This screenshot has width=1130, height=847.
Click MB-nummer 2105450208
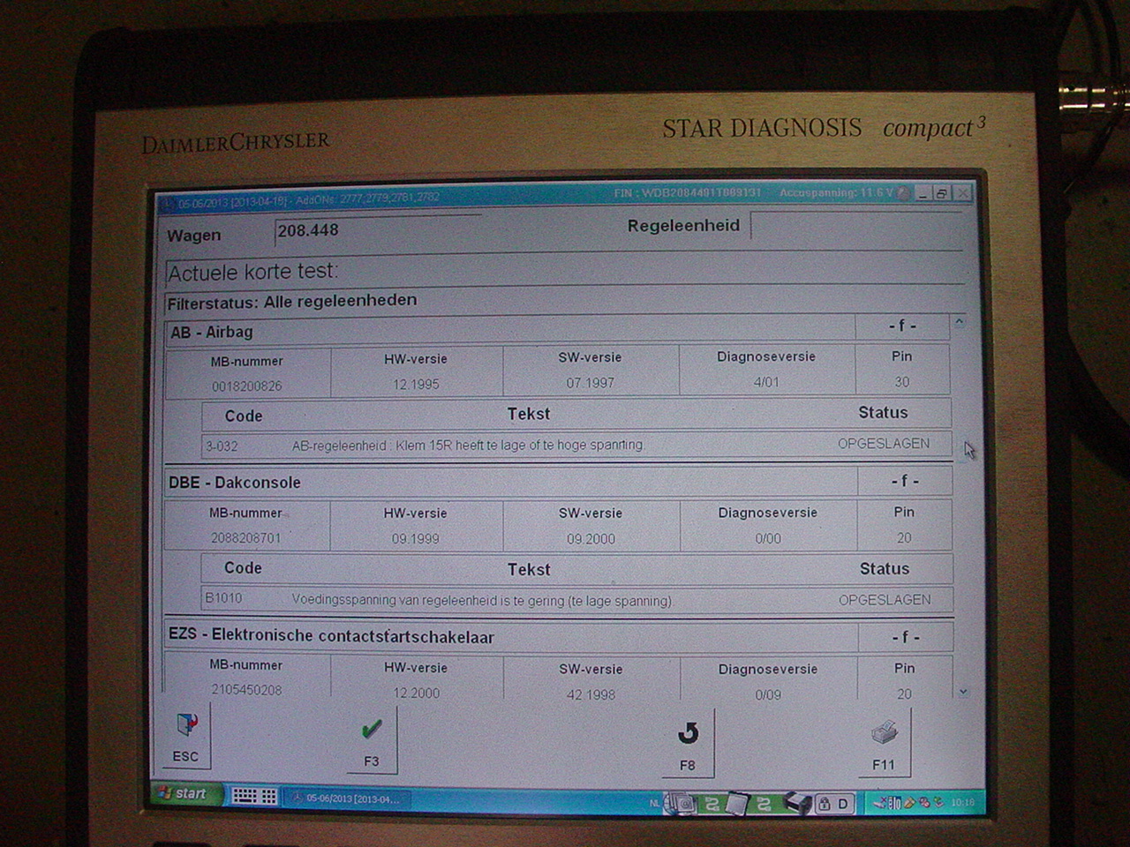246,690
